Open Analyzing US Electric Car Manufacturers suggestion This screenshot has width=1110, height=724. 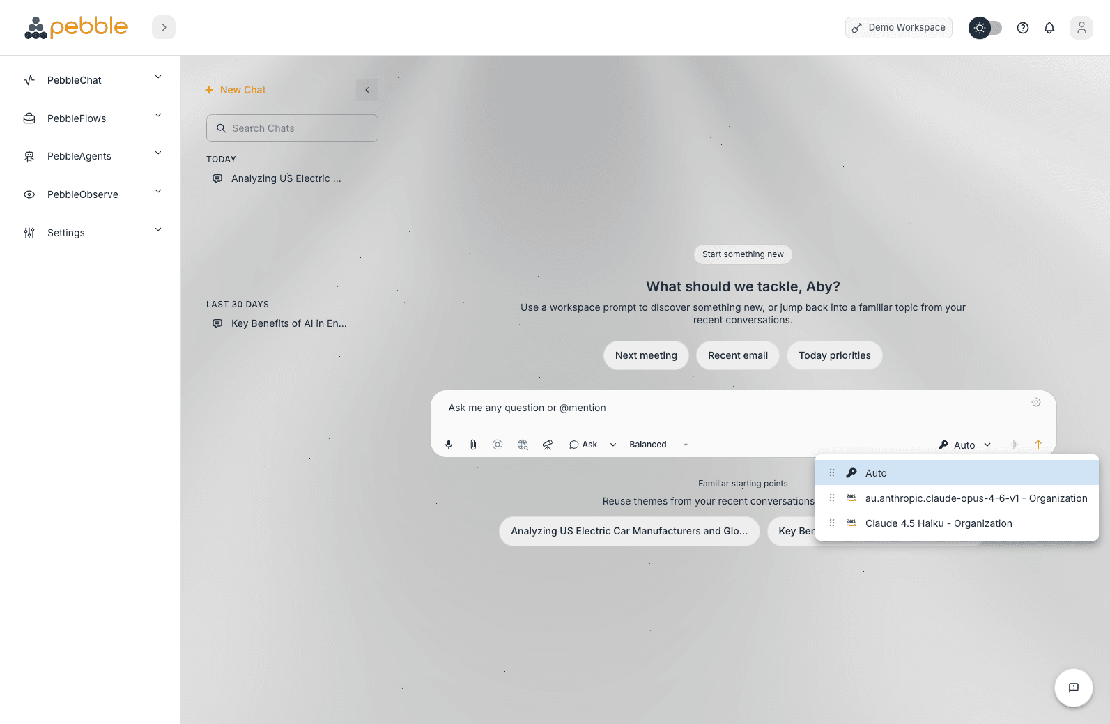pyautogui.click(x=629, y=531)
